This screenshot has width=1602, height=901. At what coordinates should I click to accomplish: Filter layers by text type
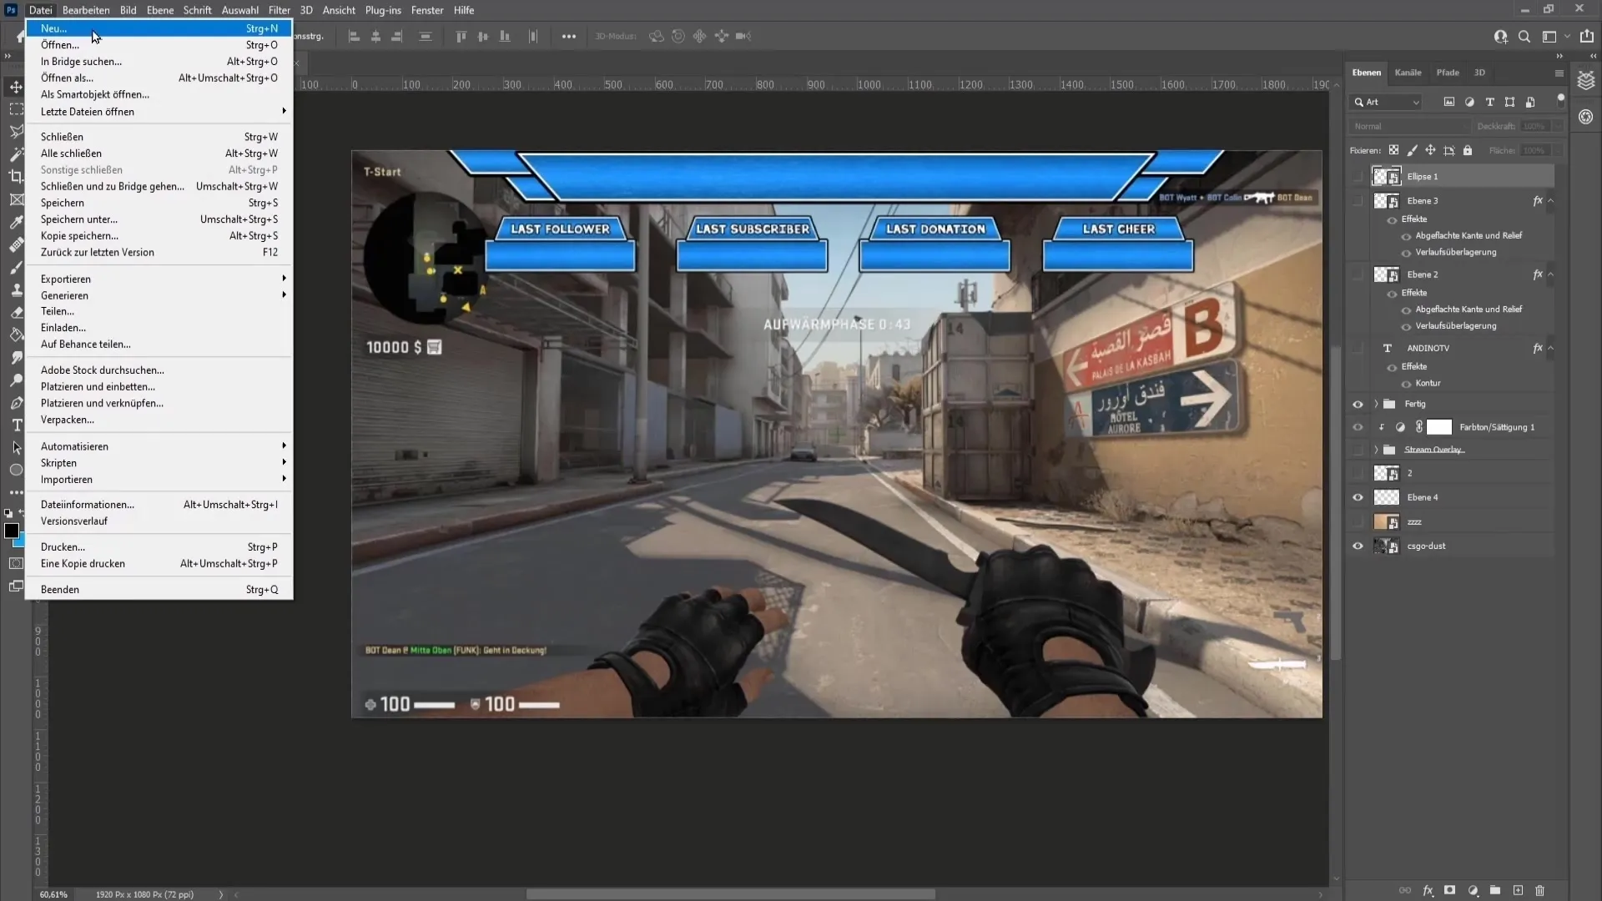point(1489,102)
